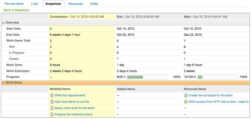Select the Snapshots tab
This screenshot has width=251, height=119.
53,4
